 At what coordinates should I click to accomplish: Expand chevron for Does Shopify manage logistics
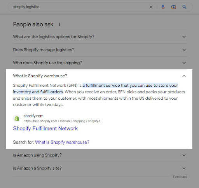[x=184, y=50]
